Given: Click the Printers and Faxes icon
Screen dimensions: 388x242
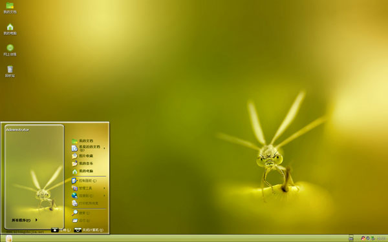Looking at the screenshot, I should point(74,203).
